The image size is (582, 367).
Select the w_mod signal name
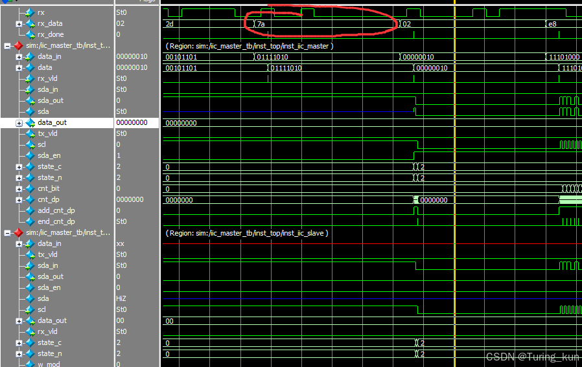[x=49, y=364]
